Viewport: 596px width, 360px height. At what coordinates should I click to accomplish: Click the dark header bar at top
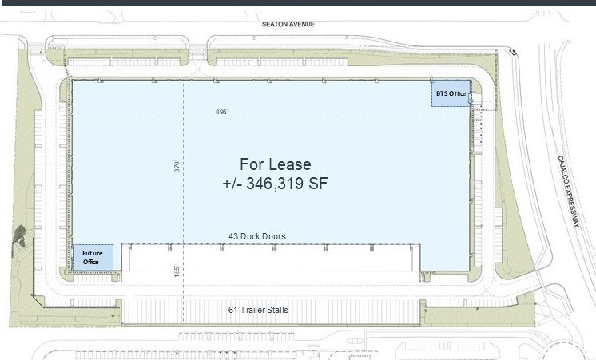coord(298,4)
